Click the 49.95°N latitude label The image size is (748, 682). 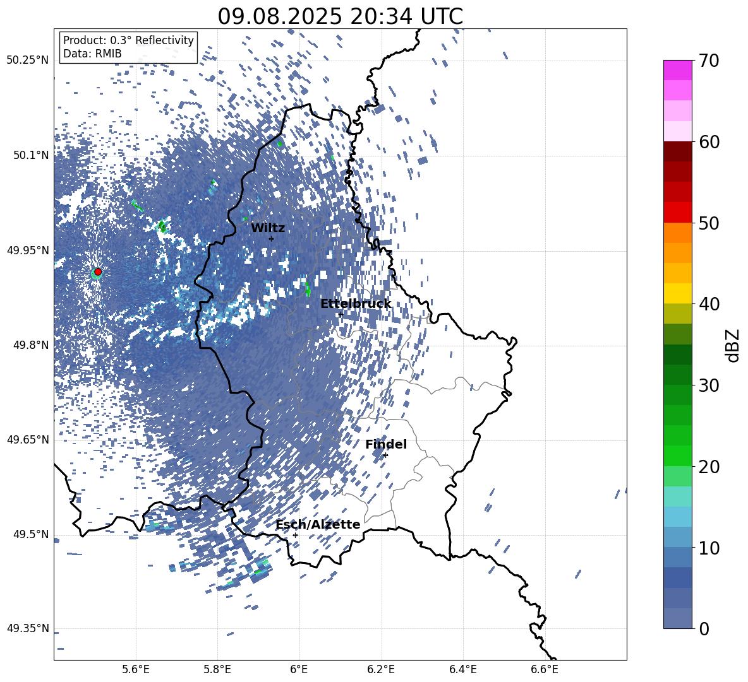click(28, 250)
